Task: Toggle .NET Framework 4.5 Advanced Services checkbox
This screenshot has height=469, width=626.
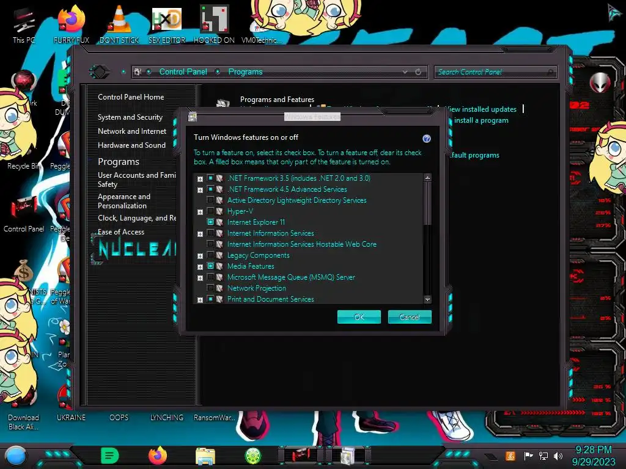Action: click(210, 189)
